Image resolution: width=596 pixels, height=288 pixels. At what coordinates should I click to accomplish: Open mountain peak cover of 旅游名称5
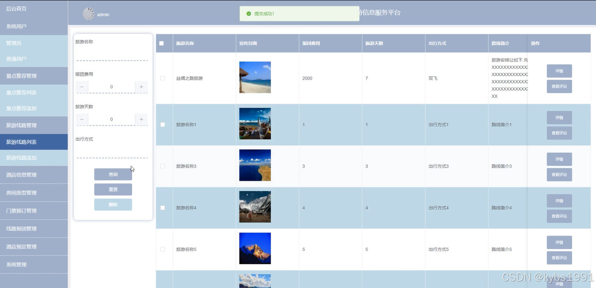(x=255, y=248)
